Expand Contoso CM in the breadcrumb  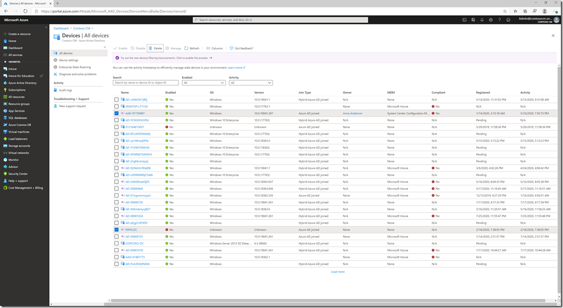(x=81, y=28)
